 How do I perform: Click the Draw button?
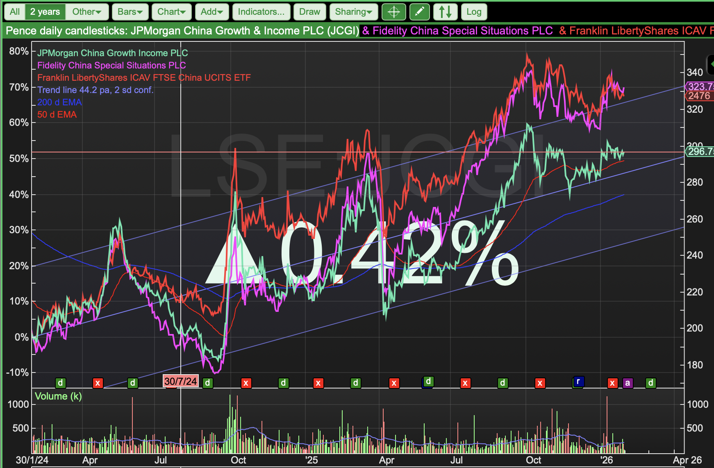point(309,12)
